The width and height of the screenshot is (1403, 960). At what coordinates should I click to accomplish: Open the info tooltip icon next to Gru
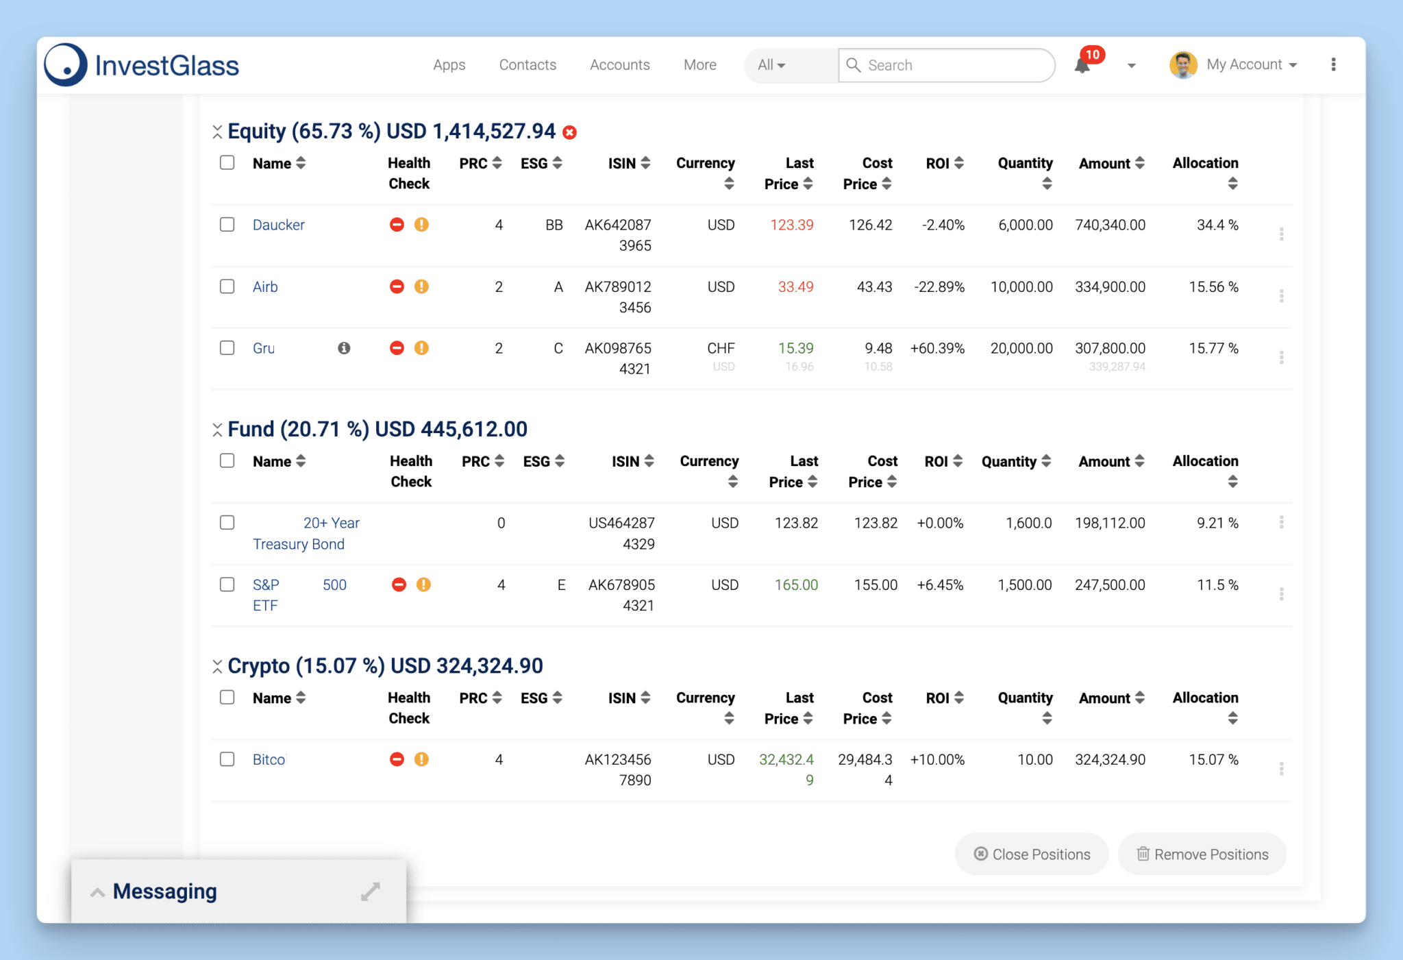pos(343,348)
